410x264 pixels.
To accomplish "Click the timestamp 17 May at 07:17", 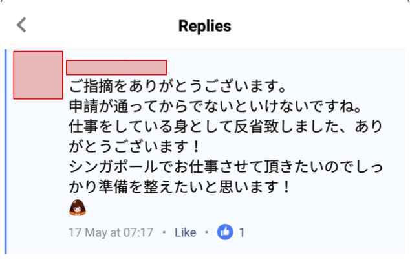I will tap(111, 232).
